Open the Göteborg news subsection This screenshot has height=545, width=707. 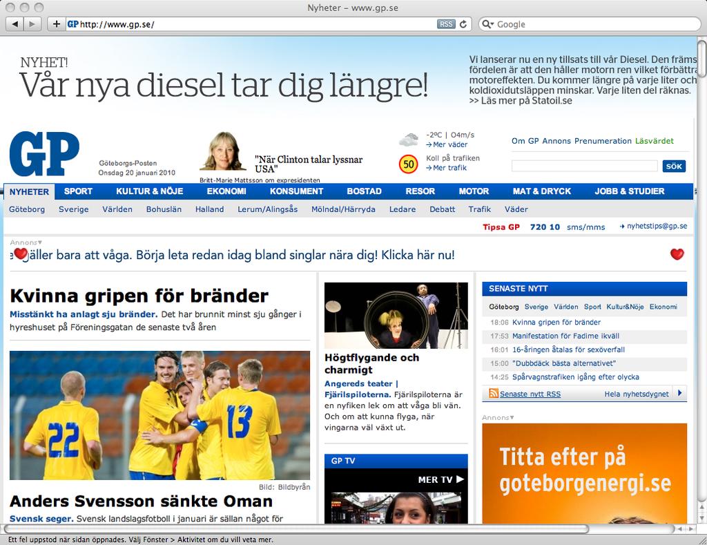coord(27,209)
